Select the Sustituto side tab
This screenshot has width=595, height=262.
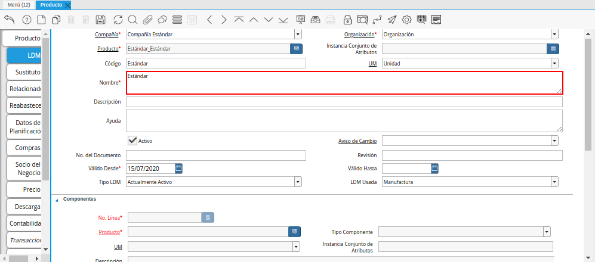click(24, 72)
